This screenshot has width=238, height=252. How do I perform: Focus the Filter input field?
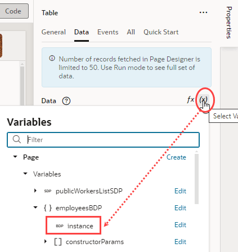(x=103, y=140)
